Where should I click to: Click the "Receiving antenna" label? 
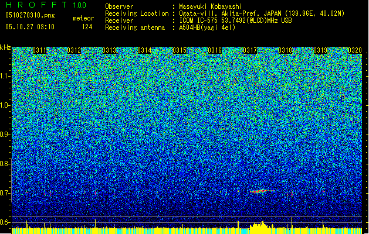tap(135, 27)
